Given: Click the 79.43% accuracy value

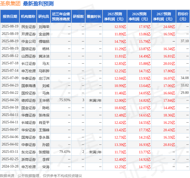Looking at the screenshot, I should (x=65, y=152).
